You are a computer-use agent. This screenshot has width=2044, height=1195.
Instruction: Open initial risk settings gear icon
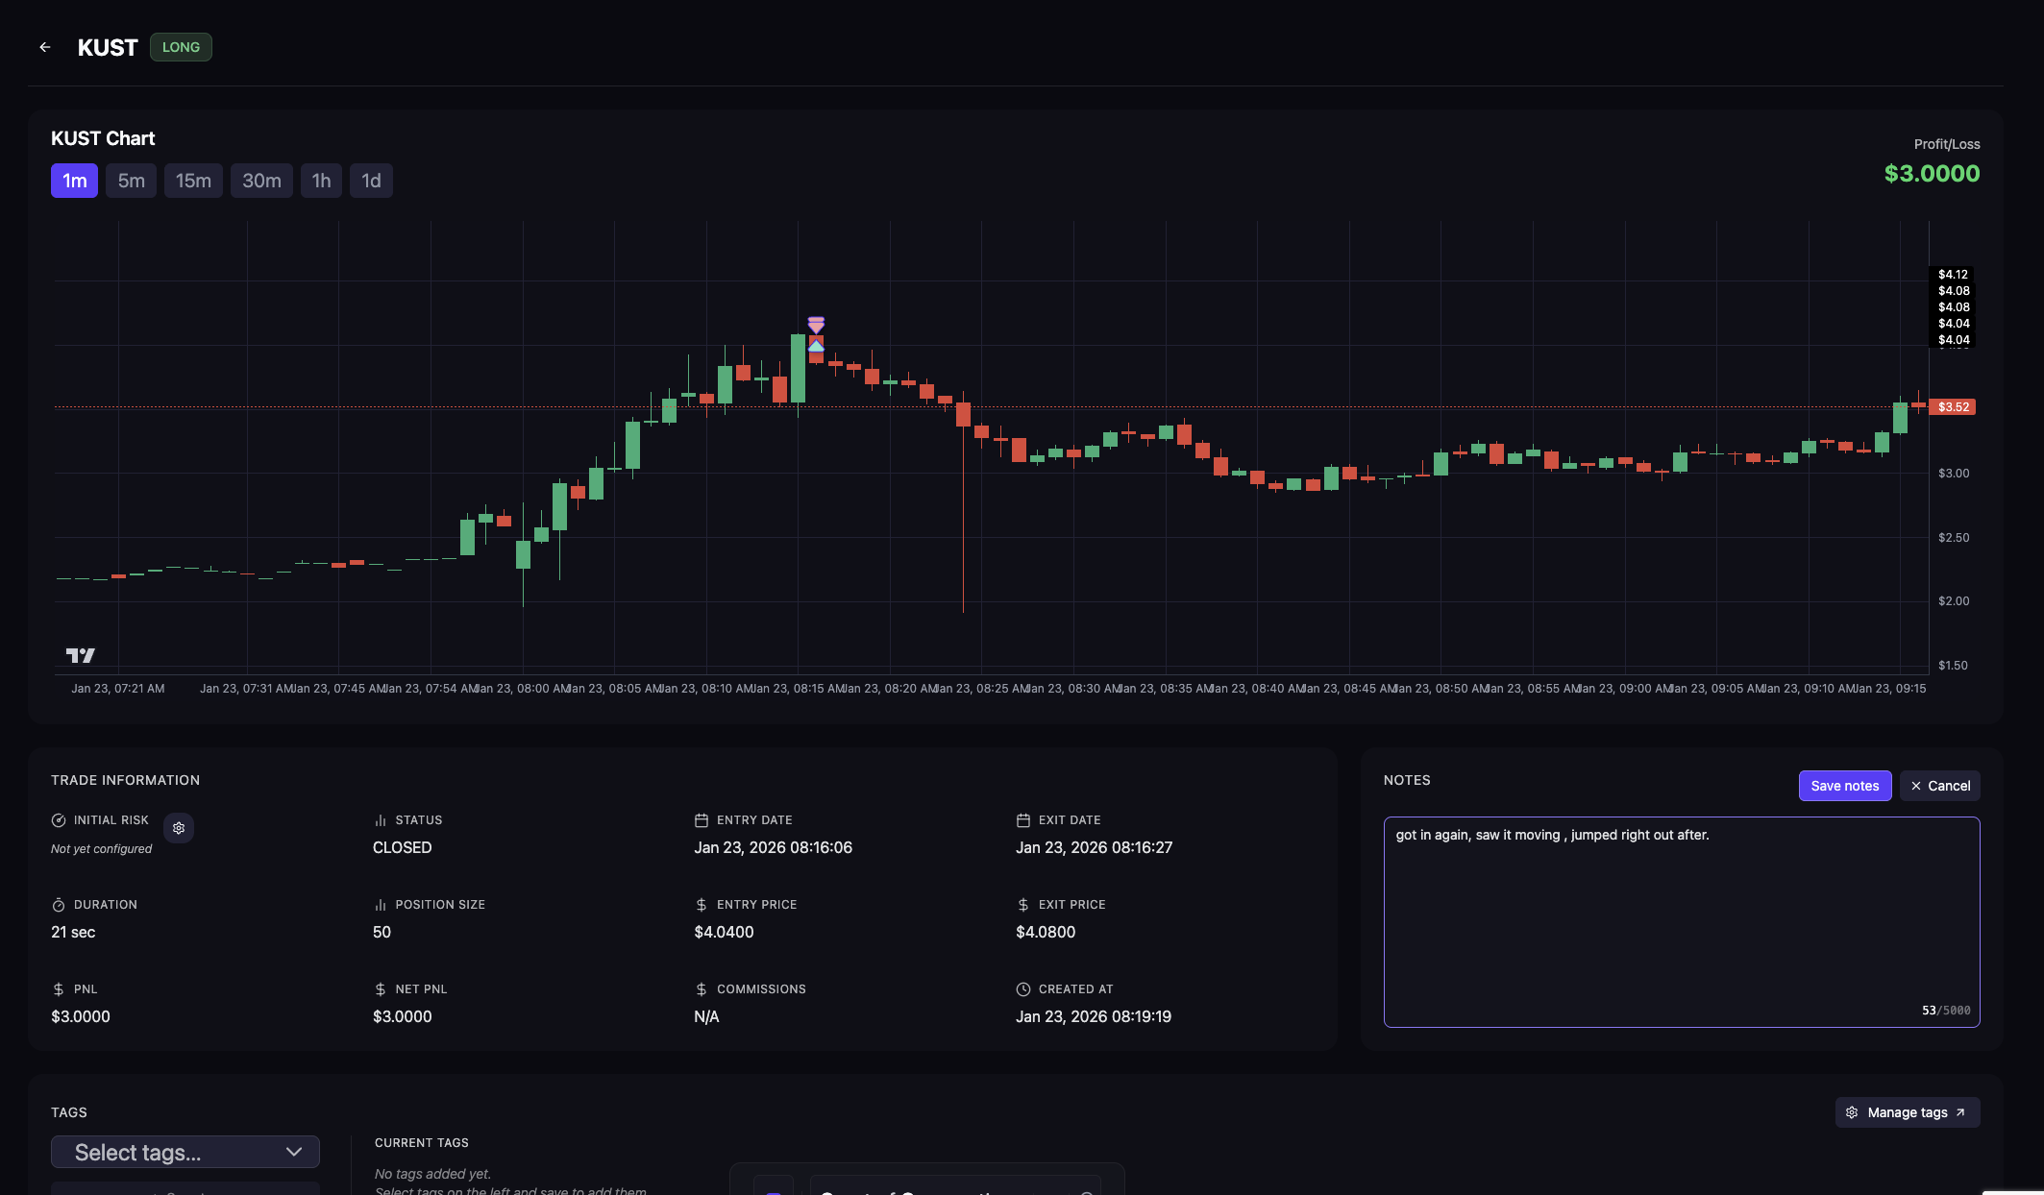(179, 828)
